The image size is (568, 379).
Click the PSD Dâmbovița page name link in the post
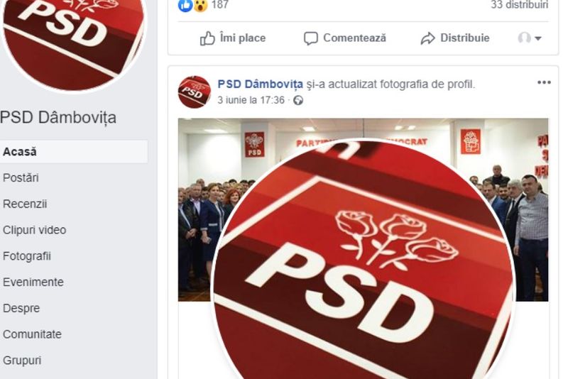click(260, 84)
